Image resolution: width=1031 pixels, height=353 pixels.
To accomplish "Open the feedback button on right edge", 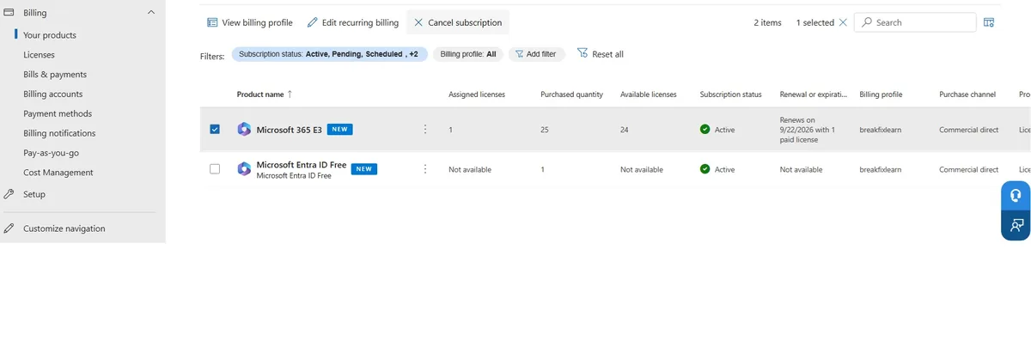I will click(x=1016, y=226).
